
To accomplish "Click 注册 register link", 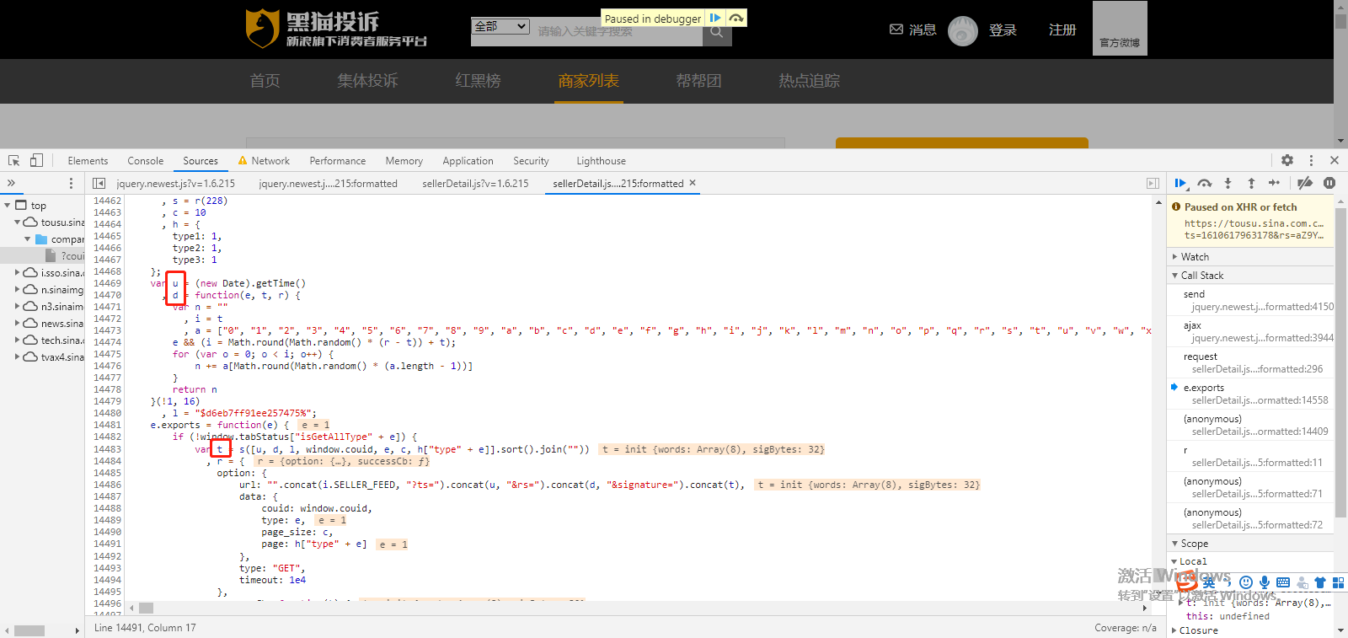I will click(x=1062, y=29).
